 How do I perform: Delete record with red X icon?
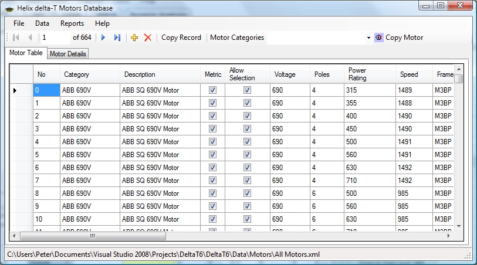pos(148,38)
